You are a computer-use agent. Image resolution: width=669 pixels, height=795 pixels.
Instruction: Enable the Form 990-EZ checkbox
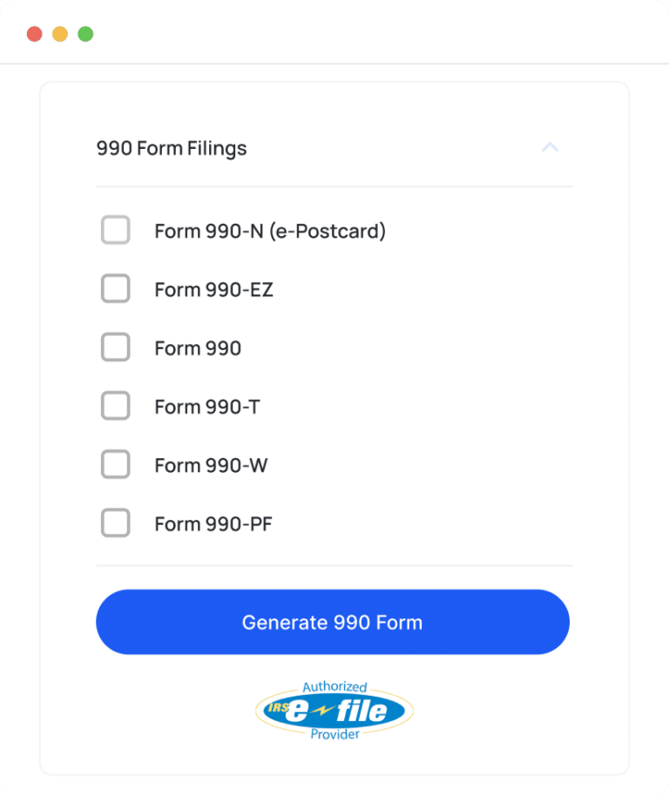pyautogui.click(x=116, y=289)
